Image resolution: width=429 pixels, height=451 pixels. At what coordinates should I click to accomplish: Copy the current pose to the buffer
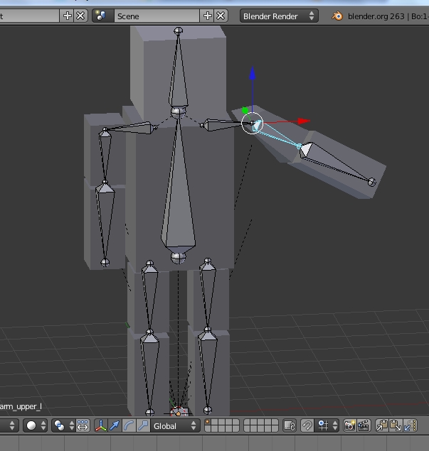pos(382,425)
